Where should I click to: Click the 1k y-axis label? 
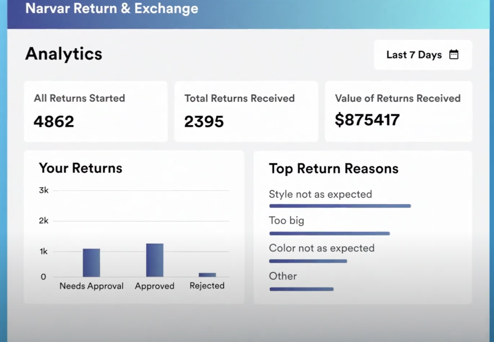tap(44, 251)
